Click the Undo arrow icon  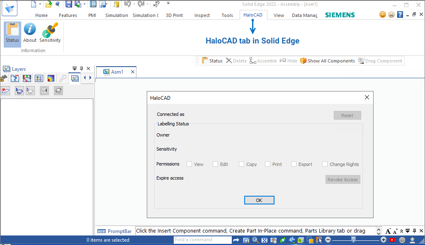128,4
